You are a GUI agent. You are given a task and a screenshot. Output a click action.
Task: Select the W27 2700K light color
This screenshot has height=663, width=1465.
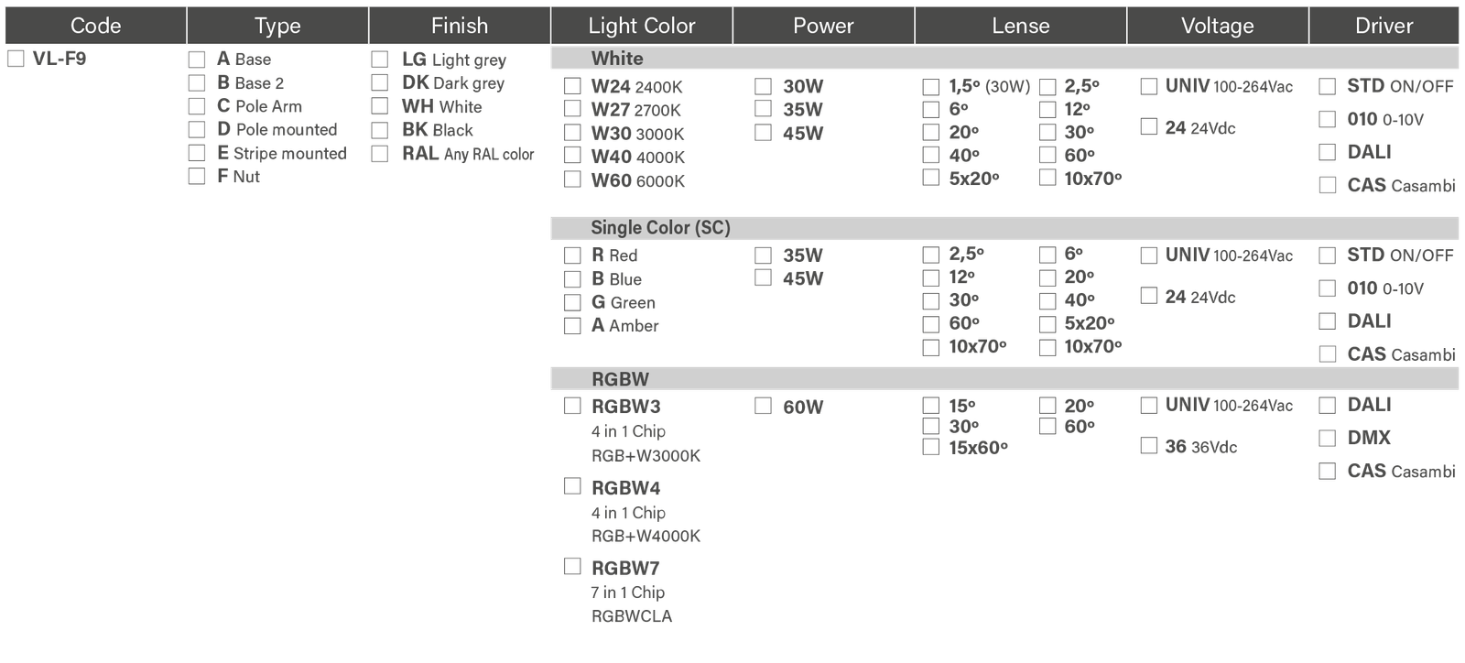[573, 109]
